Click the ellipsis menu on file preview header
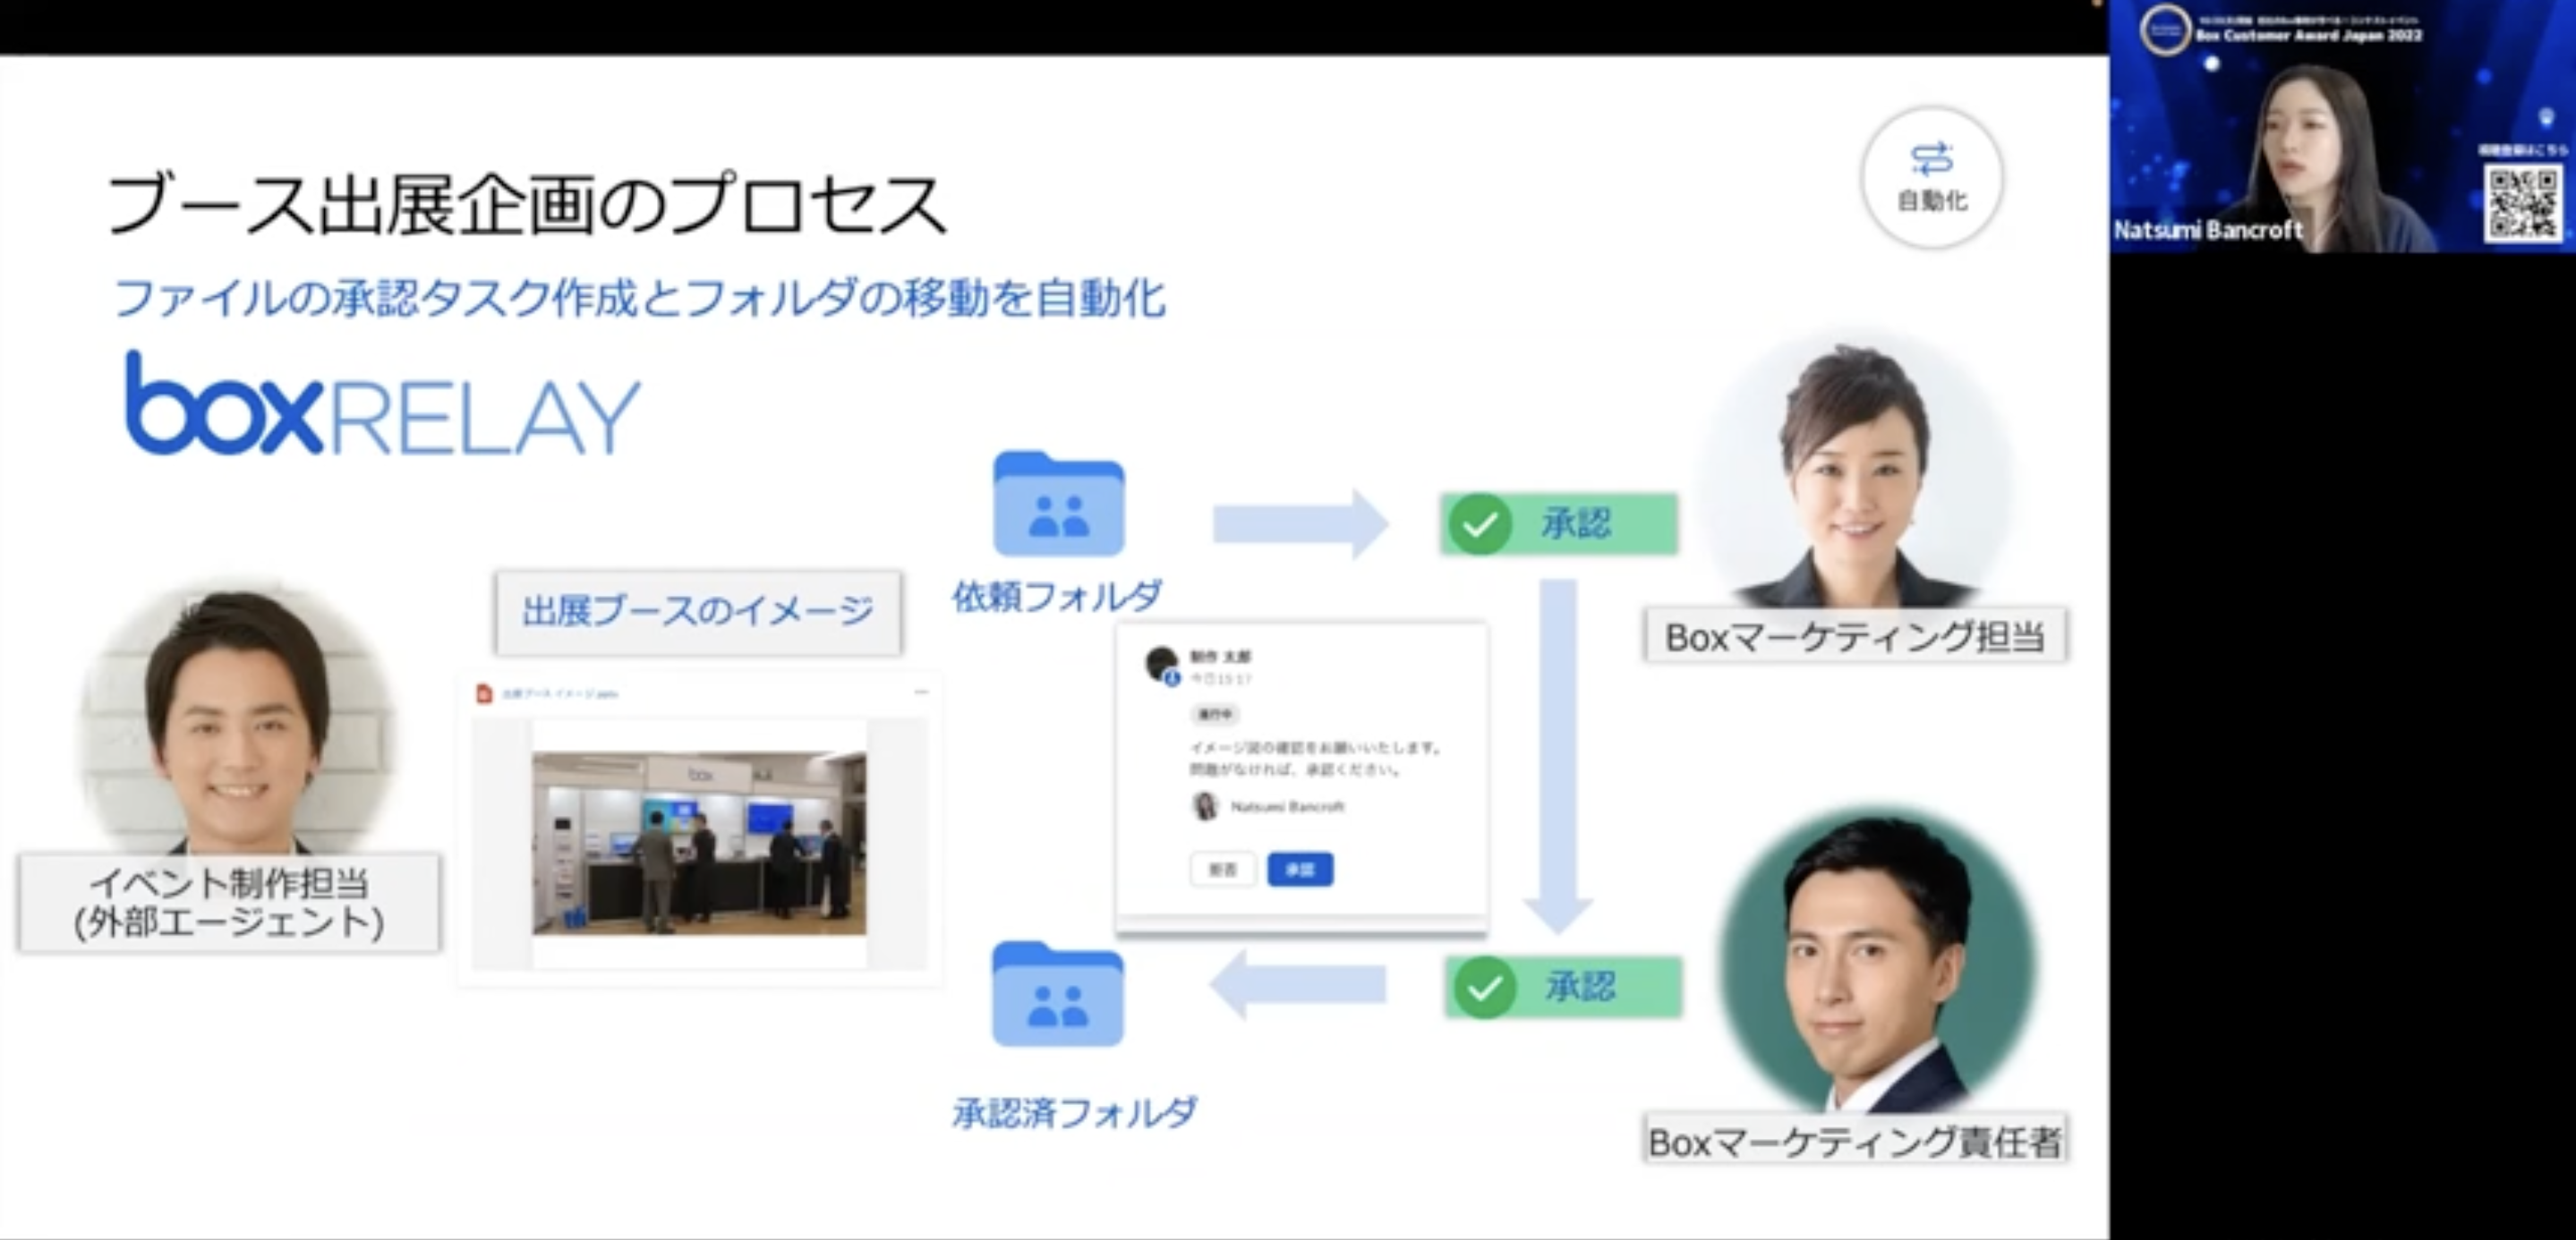2576x1240 pixels. [921, 692]
